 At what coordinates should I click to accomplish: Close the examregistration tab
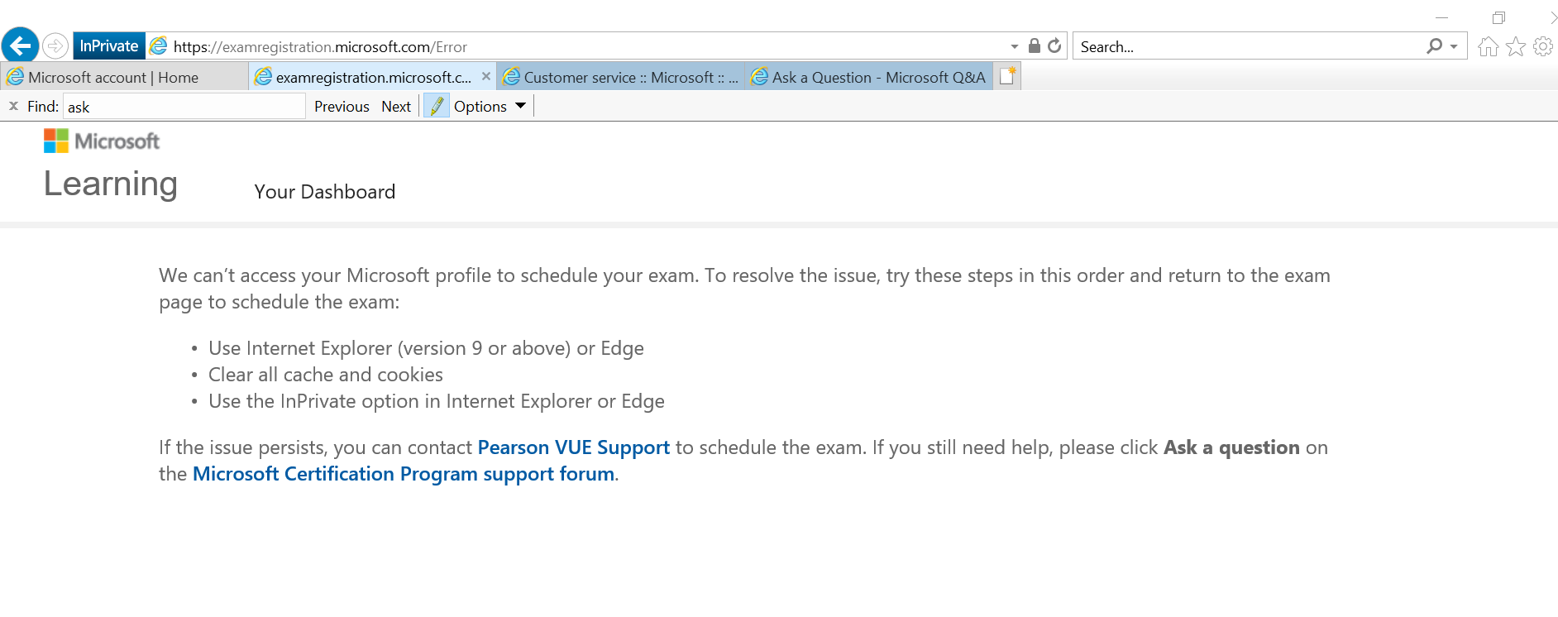[486, 76]
